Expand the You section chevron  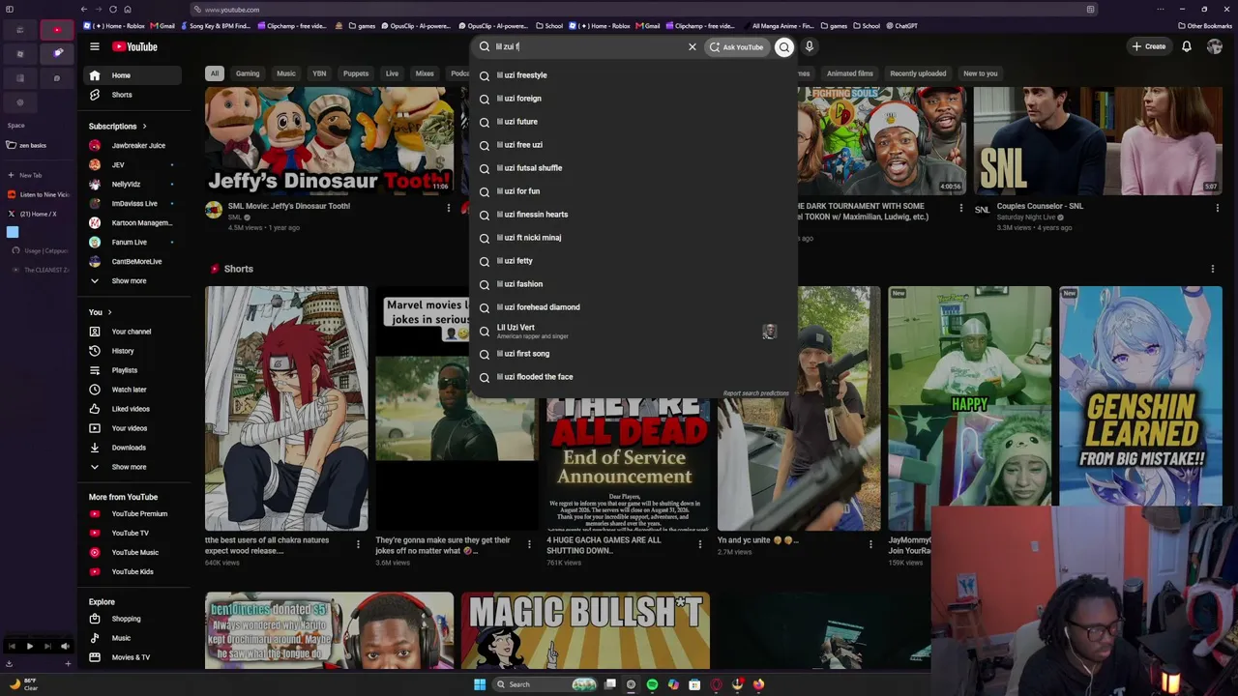[x=109, y=312]
